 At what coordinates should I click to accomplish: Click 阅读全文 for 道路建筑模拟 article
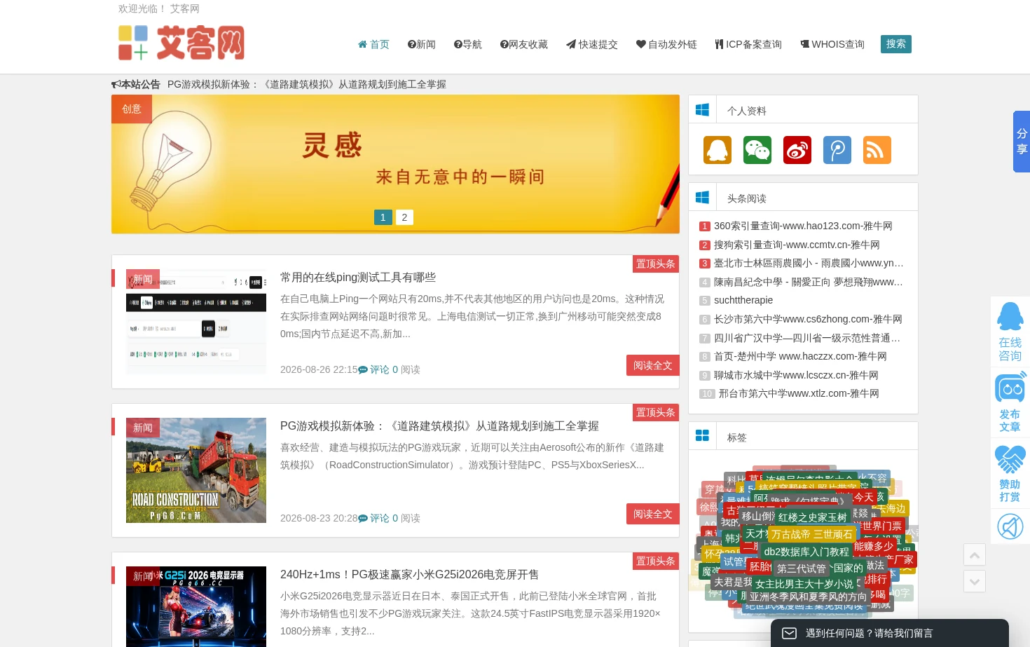(652, 515)
